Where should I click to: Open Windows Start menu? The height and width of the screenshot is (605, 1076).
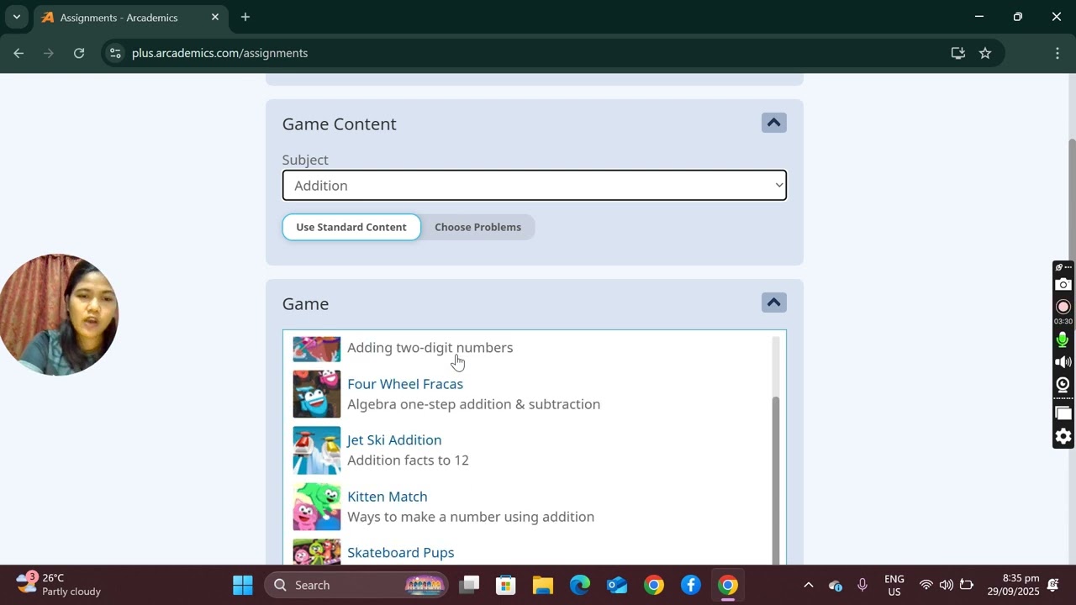(243, 585)
